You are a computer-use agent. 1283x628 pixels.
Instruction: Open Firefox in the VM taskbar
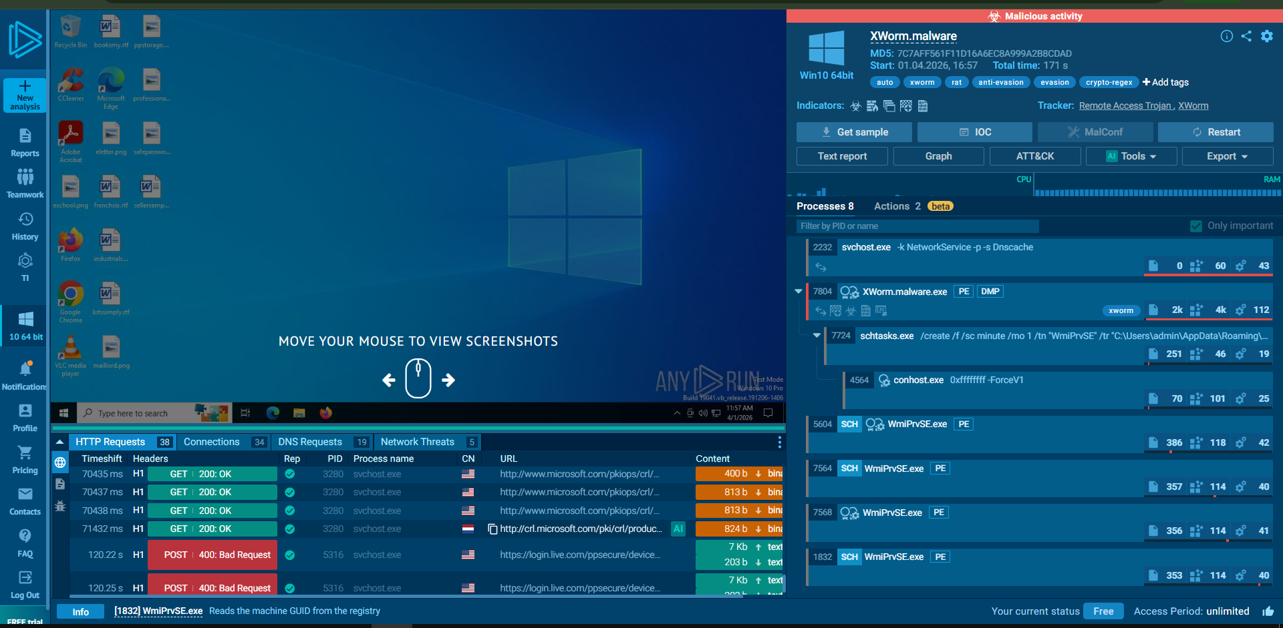325,413
